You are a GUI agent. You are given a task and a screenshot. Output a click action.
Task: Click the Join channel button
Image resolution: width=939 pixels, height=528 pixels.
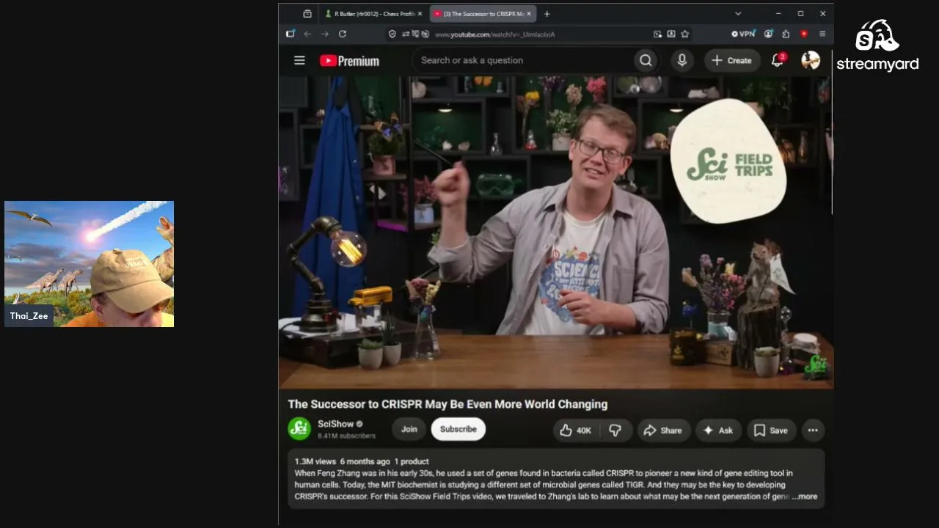tap(409, 429)
